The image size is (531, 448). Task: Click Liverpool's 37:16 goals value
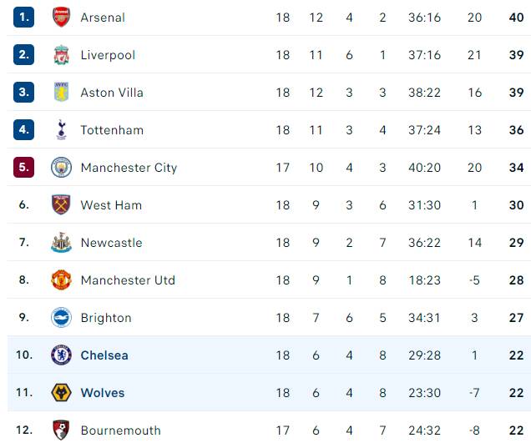pos(424,55)
